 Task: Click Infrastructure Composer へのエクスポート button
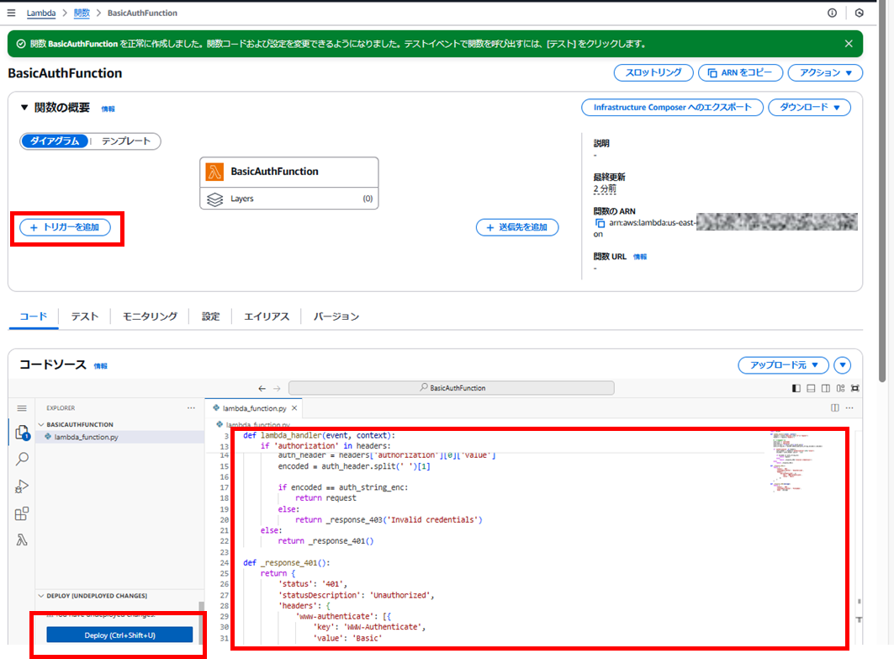(x=672, y=107)
